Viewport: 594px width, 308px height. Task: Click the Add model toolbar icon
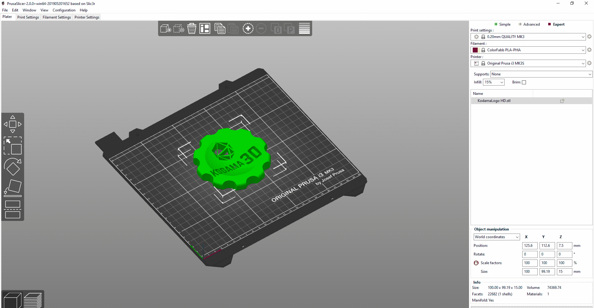coord(166,29)
